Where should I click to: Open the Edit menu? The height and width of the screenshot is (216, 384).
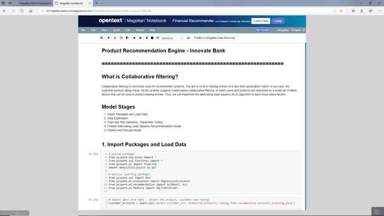(93, 30)
